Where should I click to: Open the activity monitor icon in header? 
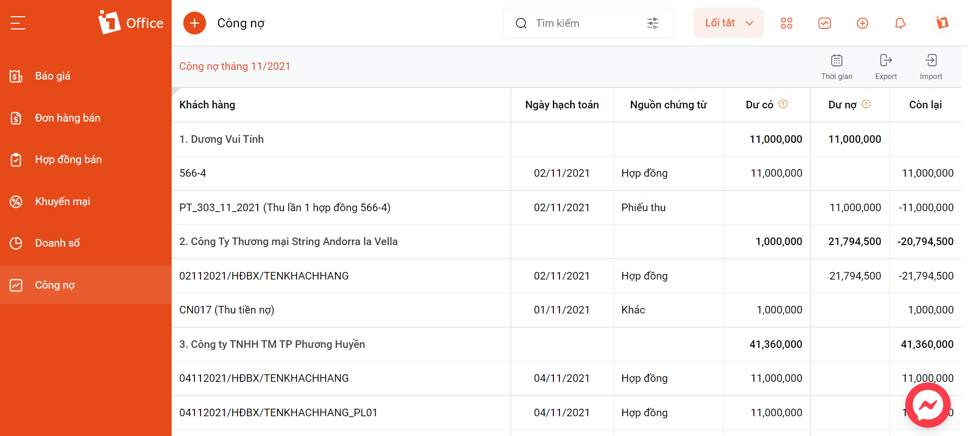click(x=824, y=23)
